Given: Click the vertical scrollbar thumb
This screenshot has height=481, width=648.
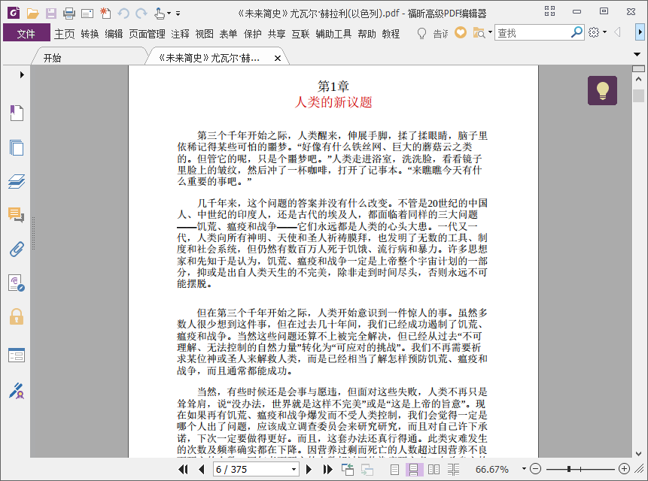Looking at the screenshot, I should click(x=638, y=95).
